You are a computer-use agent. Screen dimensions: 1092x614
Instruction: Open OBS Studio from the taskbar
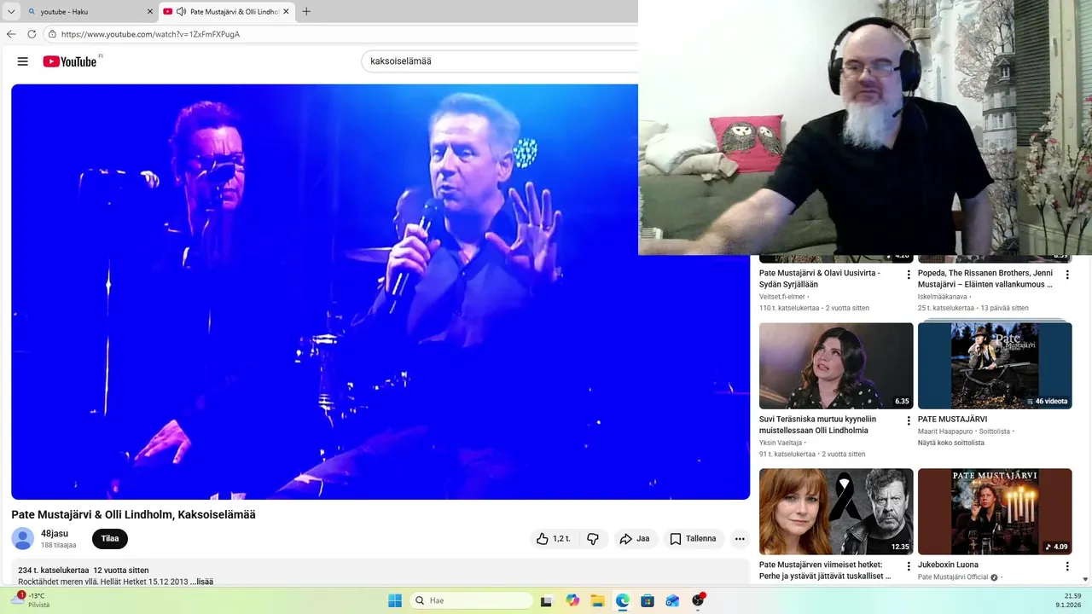tap(698, 600)
